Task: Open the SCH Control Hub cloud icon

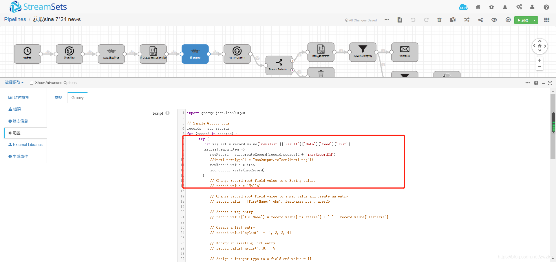Action: (463, 7)
